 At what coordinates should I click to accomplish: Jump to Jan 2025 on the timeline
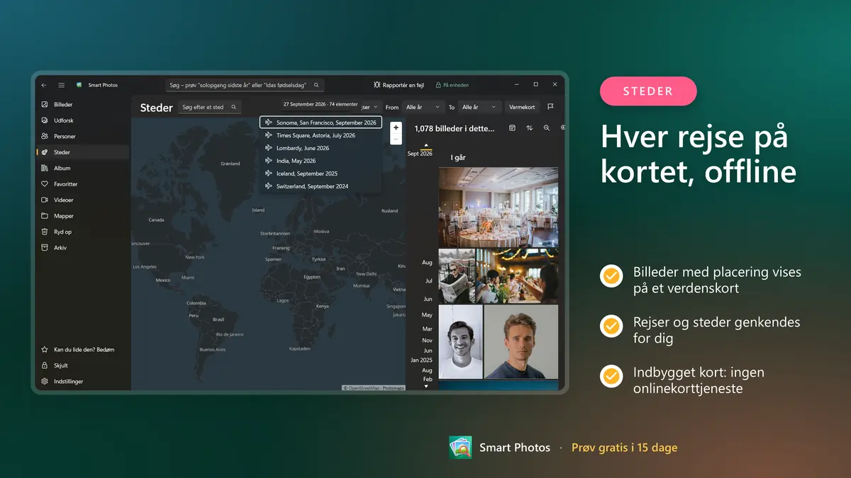(x=421, y=360)
